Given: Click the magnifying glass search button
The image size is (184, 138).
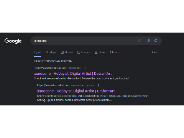Looking at the screenshot, I should click(x=156, y=41).
